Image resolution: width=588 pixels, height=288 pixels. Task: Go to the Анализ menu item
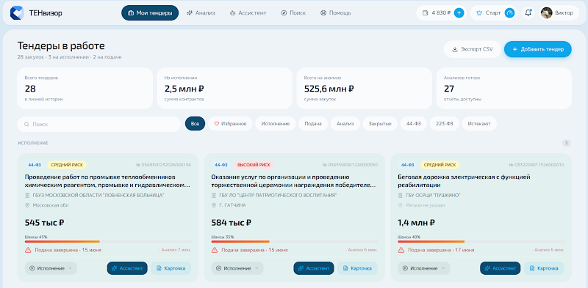[x=201, y=12]
